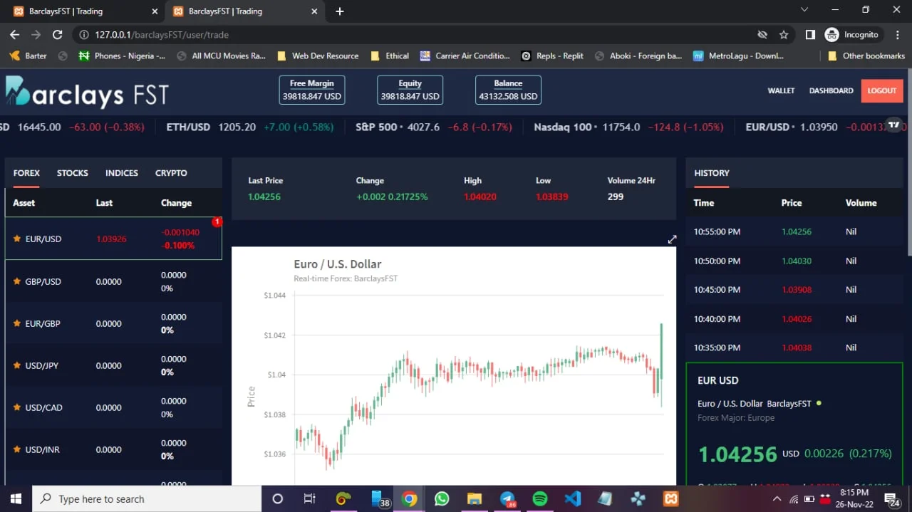This screenshot has width=912, height=512.
Task: Click the taskbar clock and date
Action: click(854, 499)
